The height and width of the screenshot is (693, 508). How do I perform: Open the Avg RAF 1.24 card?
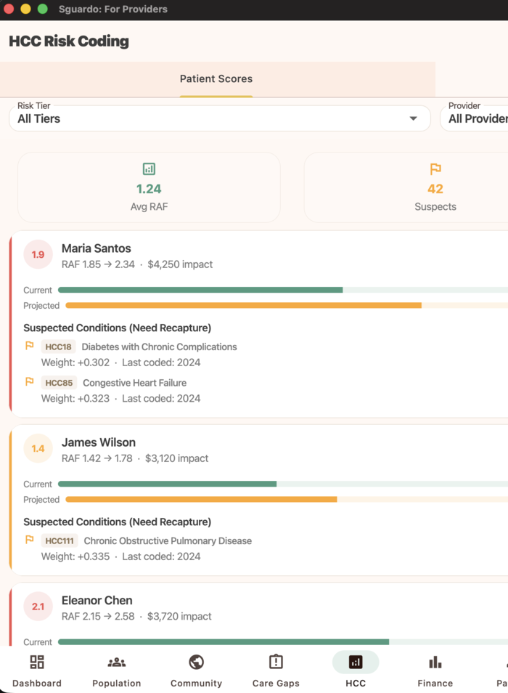[149, 187]
